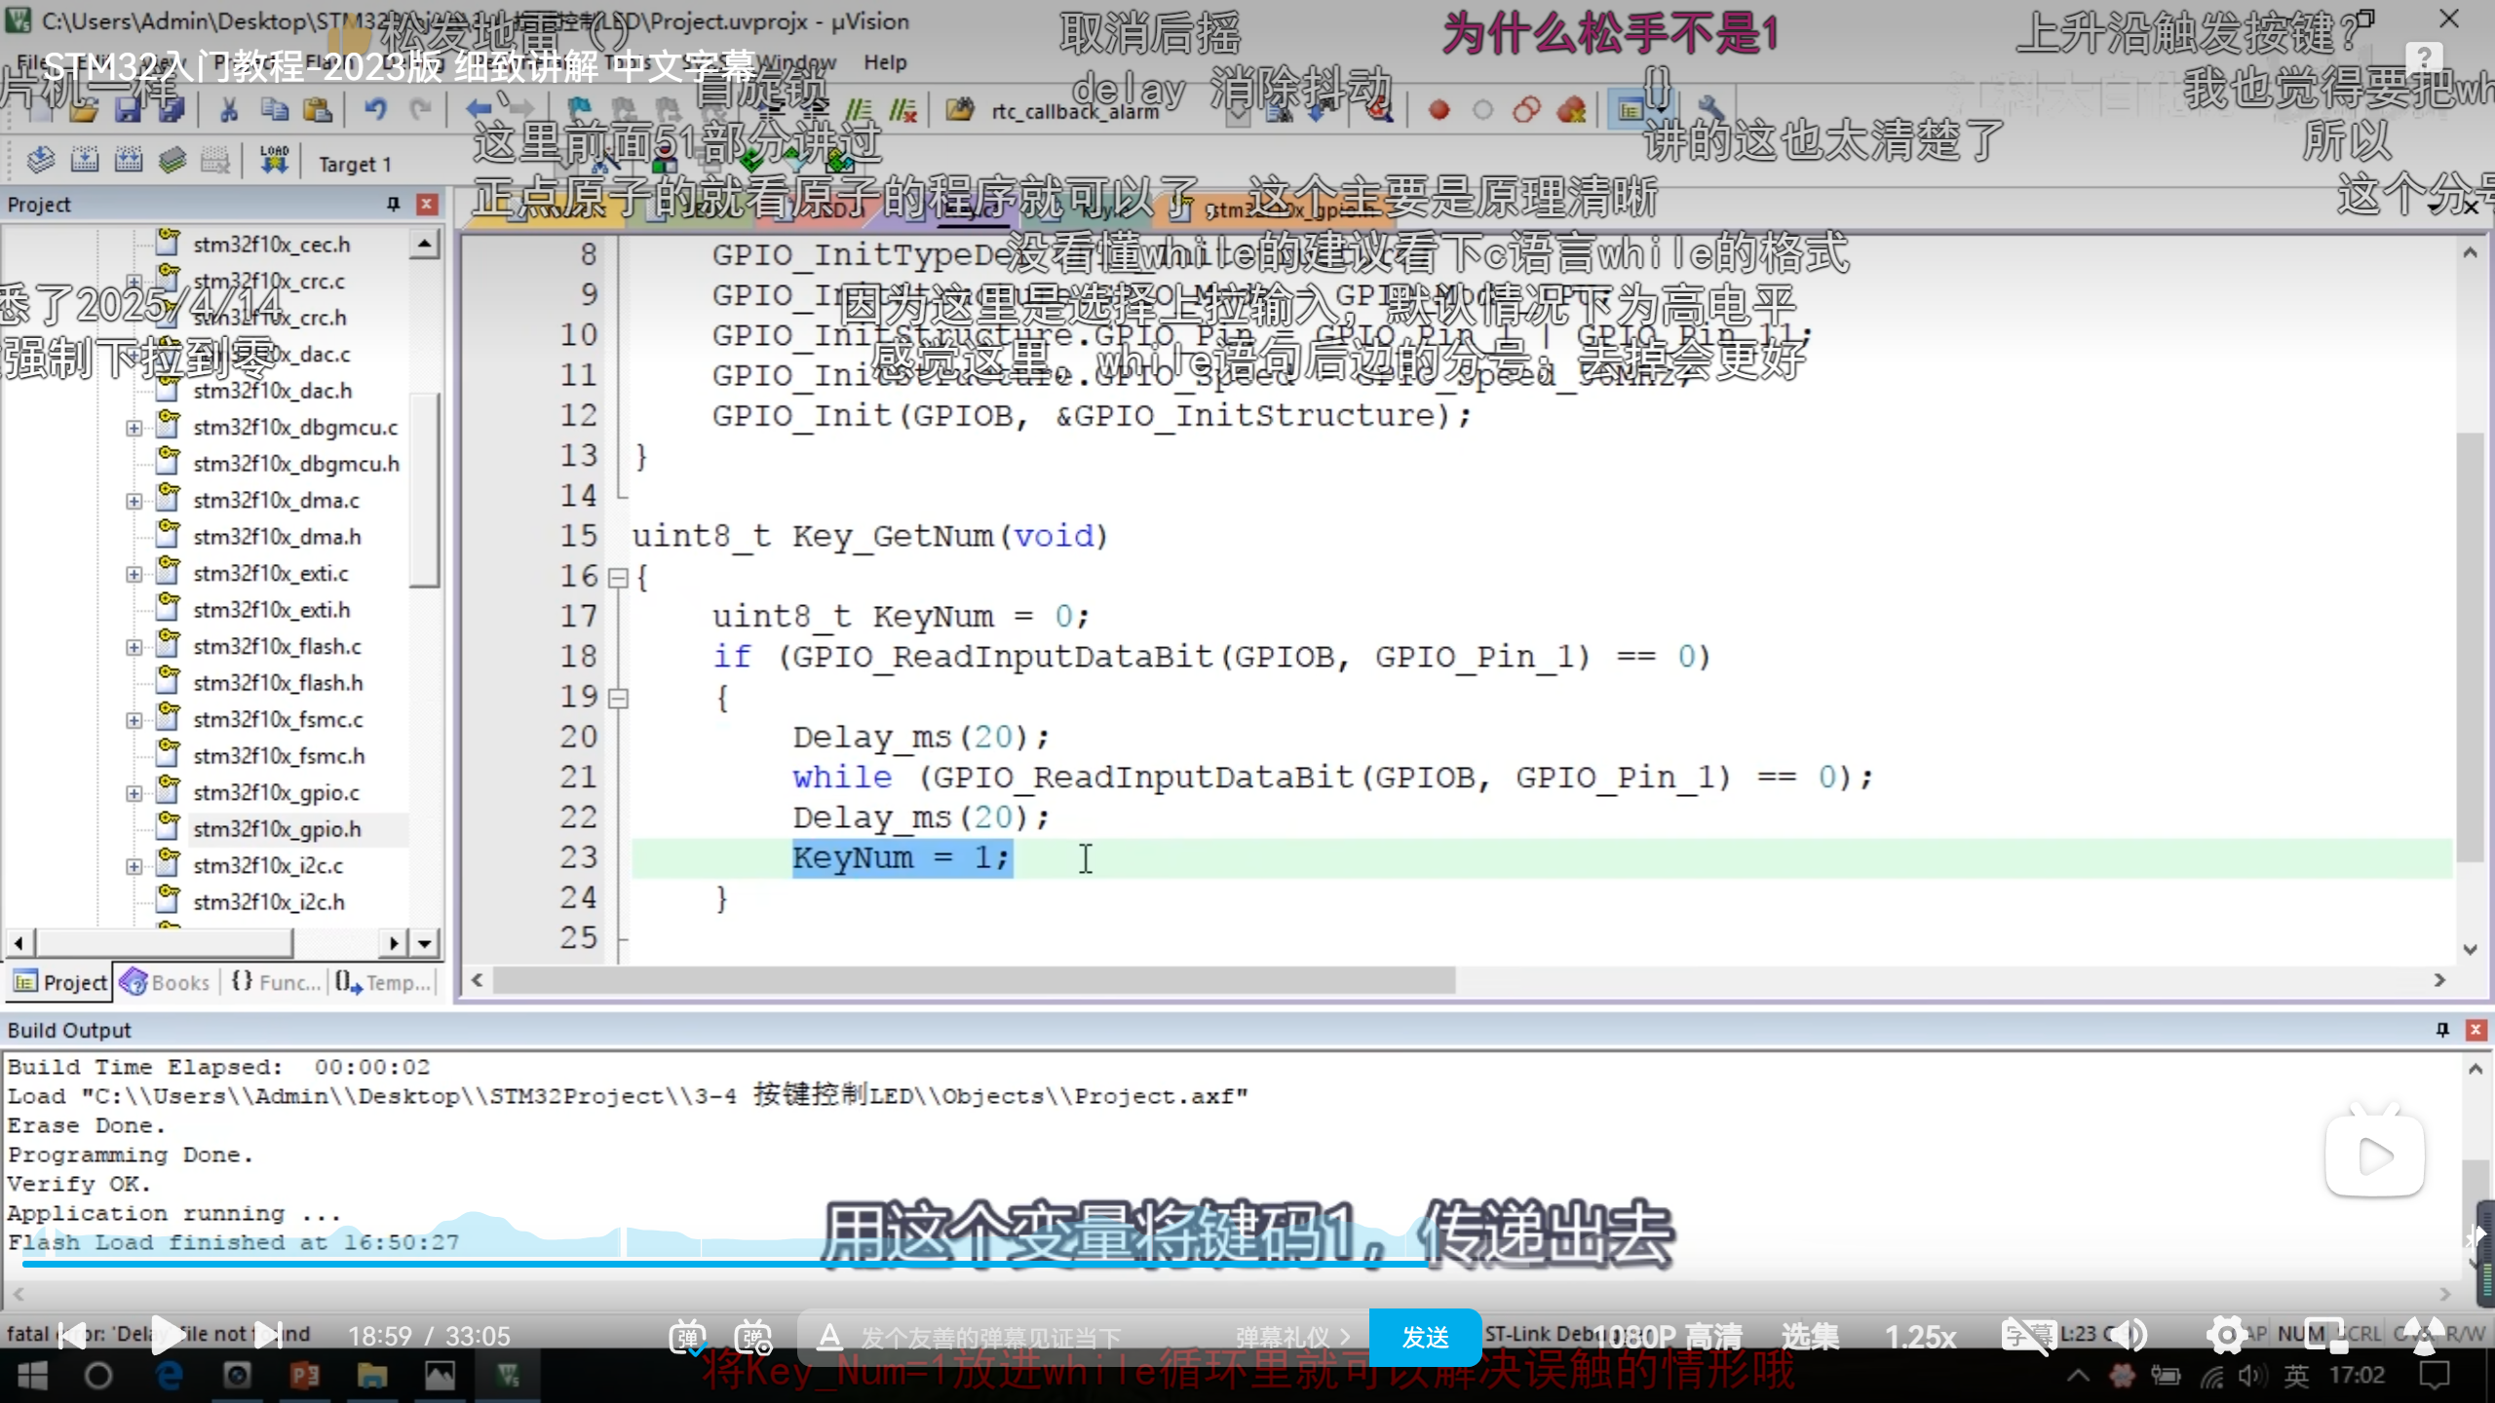The height and width of the screenshot is (1403, 2495).
Task: Select stm32f10x_gpio.h in project tree
Action: point(277,829)
